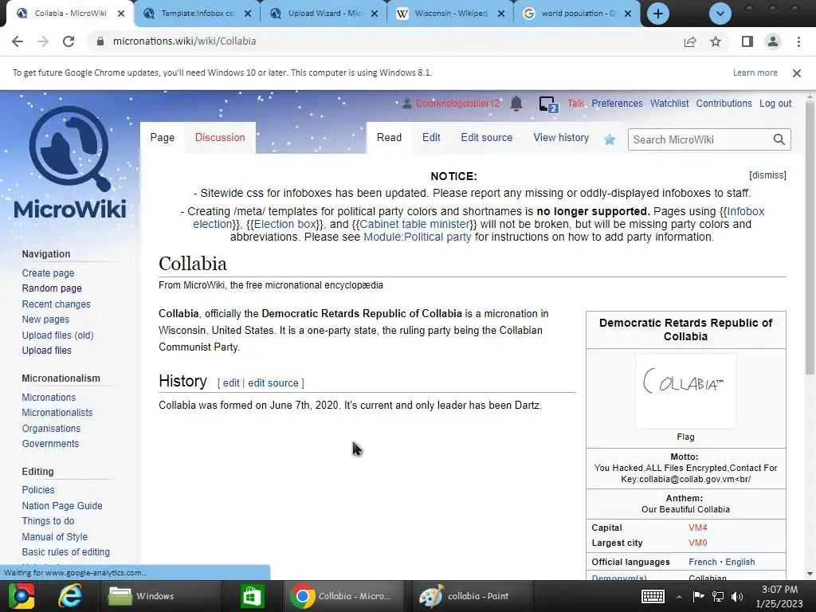
Task: Click the History section edit link
Action: click(x=231, y=383)
